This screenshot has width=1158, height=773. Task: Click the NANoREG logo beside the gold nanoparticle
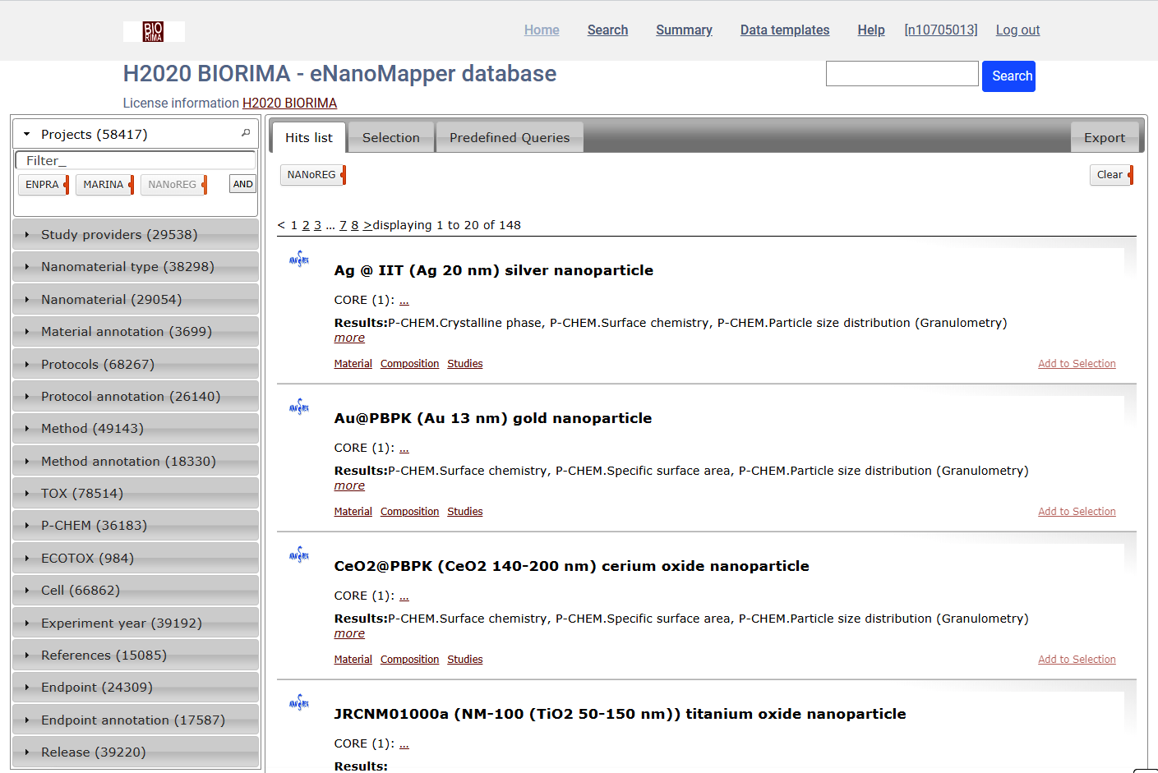click(x=299, y=407)
